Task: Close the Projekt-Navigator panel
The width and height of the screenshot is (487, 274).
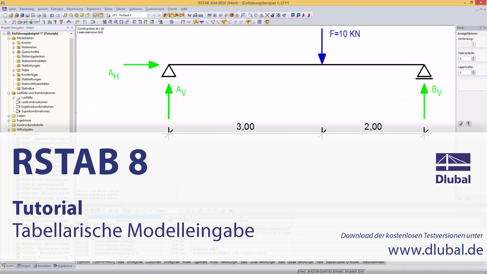Action: 72,28
